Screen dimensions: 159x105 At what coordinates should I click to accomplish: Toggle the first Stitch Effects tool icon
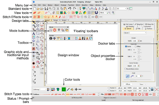click(x=35, y=17)
